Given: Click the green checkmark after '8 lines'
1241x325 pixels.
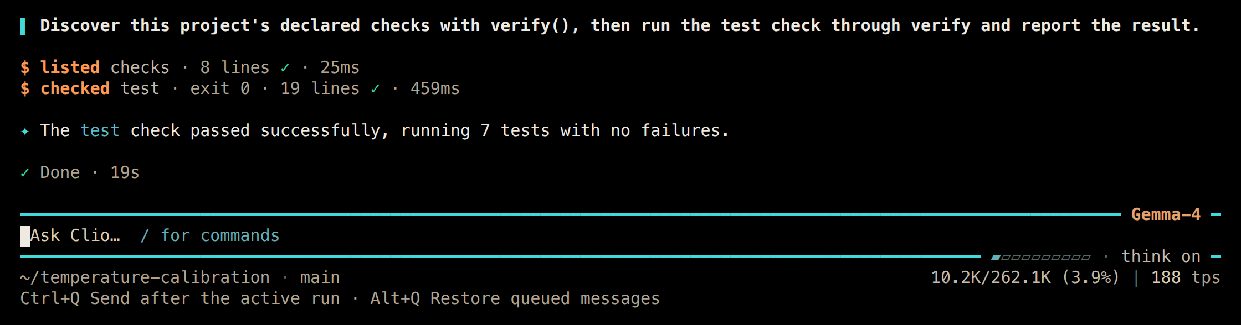Looking at the screenshot, I should click(285, 67).
